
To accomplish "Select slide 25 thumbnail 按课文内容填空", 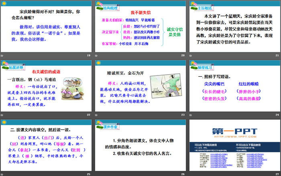I will click(46, 145).
